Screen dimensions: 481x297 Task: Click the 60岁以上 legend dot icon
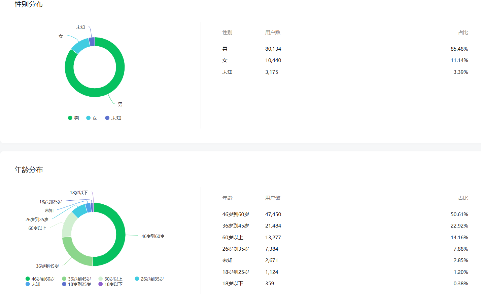(101, 279)
